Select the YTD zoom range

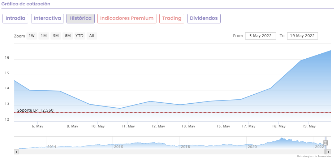tap(79, 36)
